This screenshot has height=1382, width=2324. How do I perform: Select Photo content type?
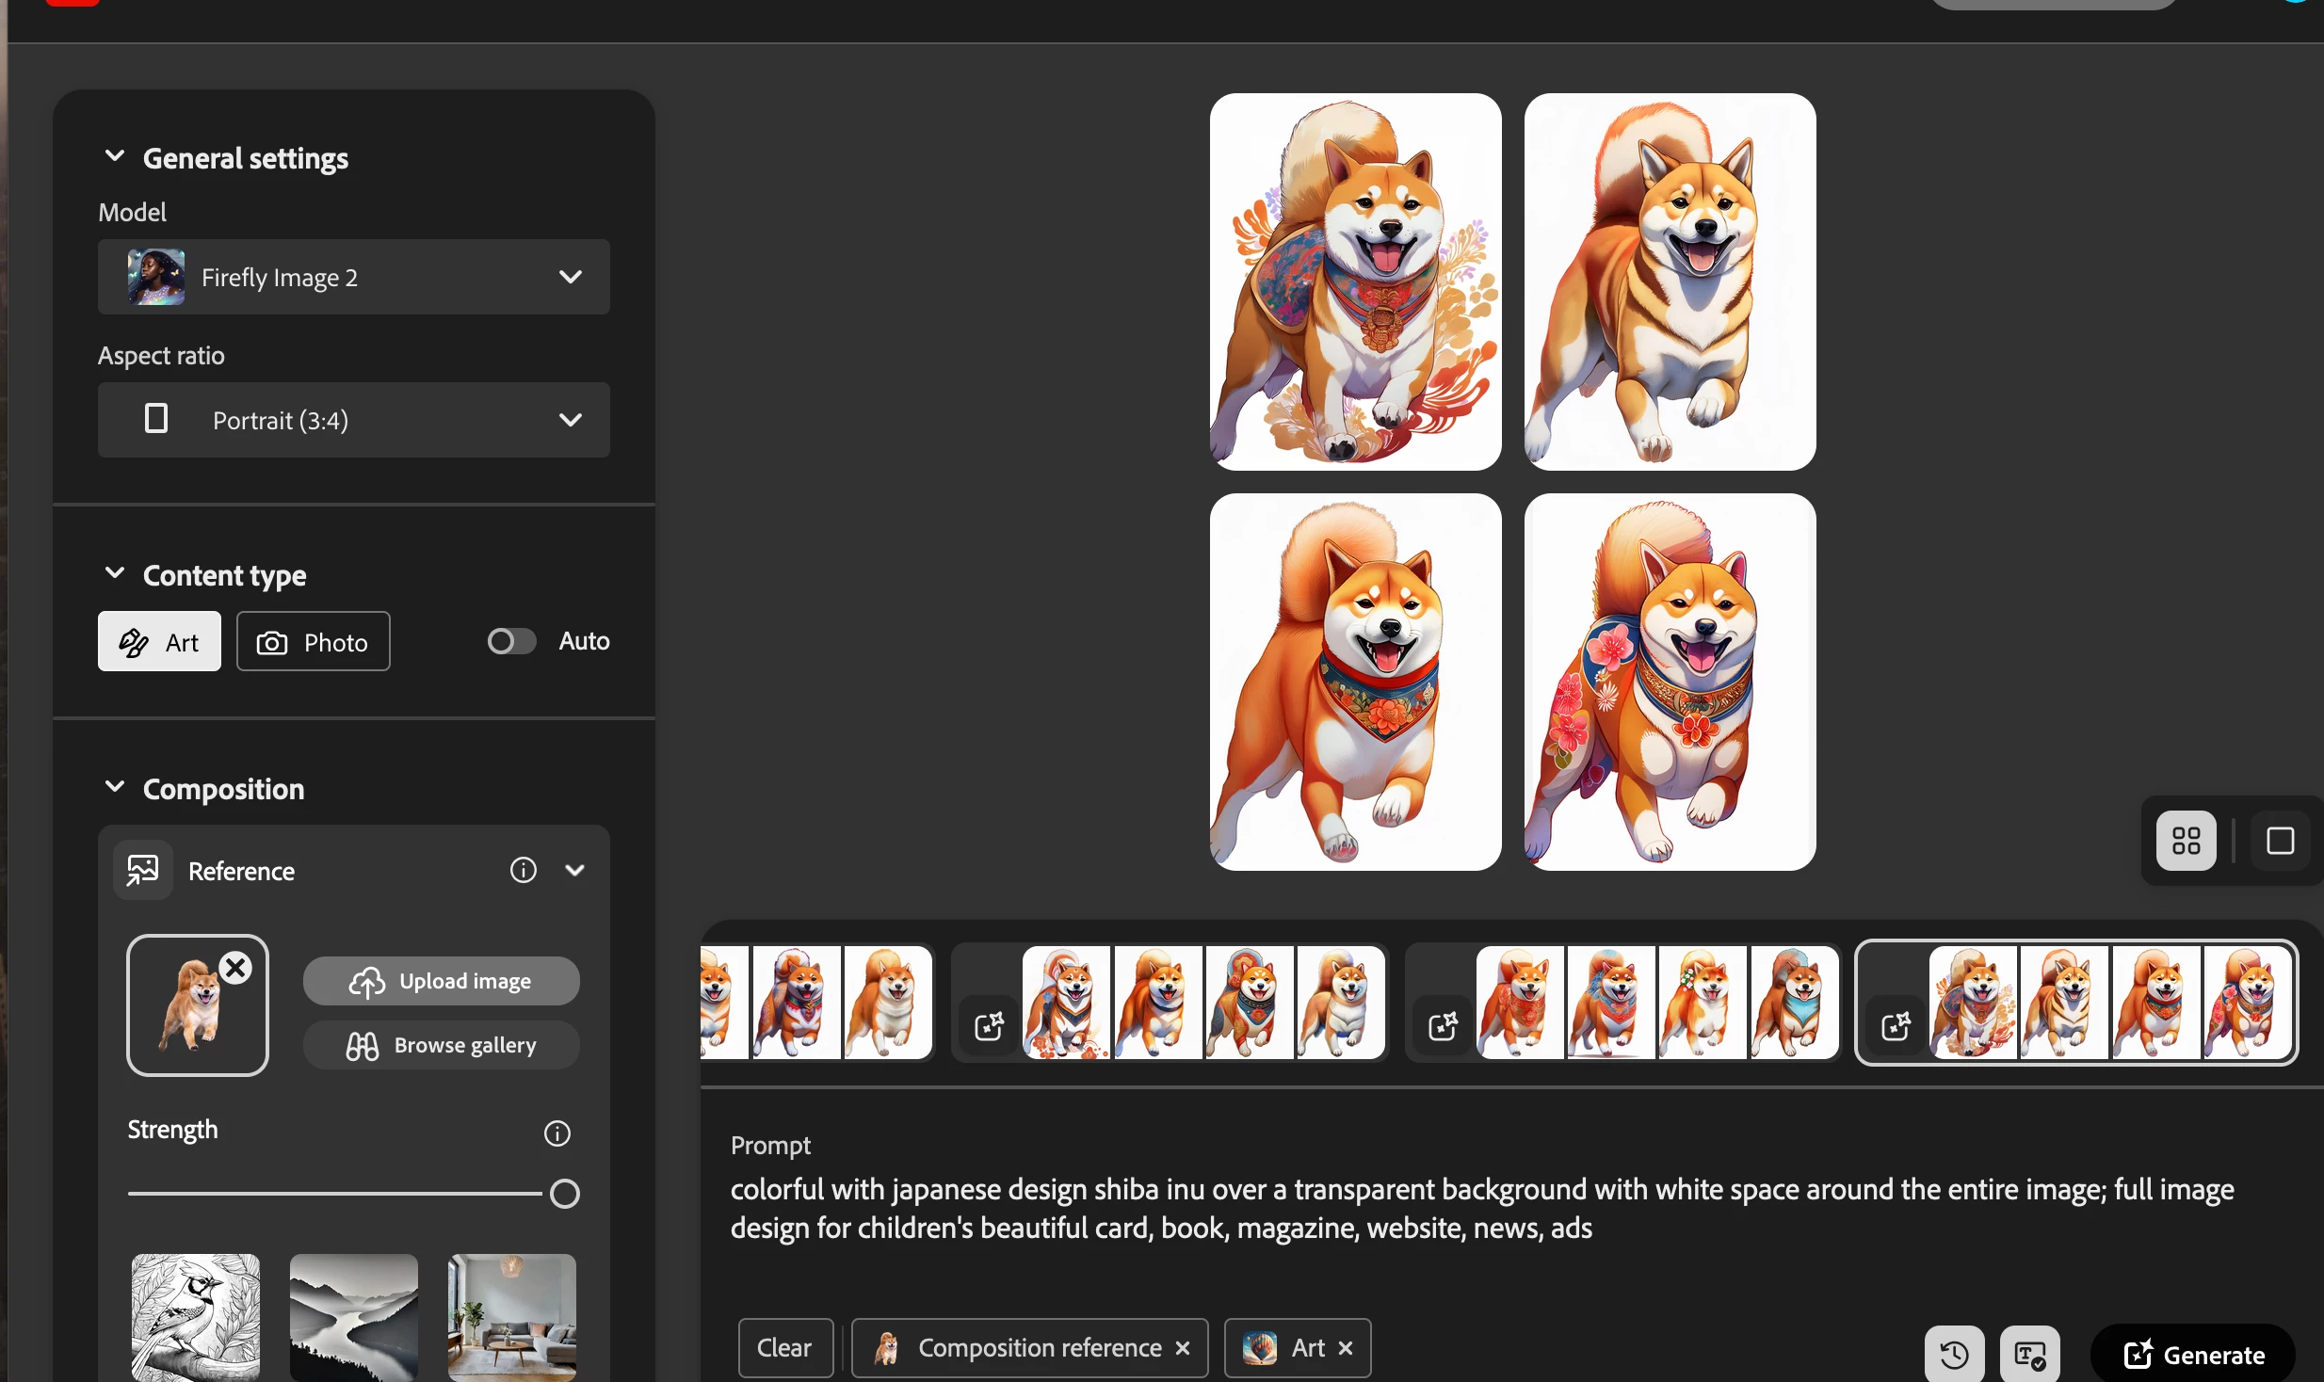(x=313, y=641)
